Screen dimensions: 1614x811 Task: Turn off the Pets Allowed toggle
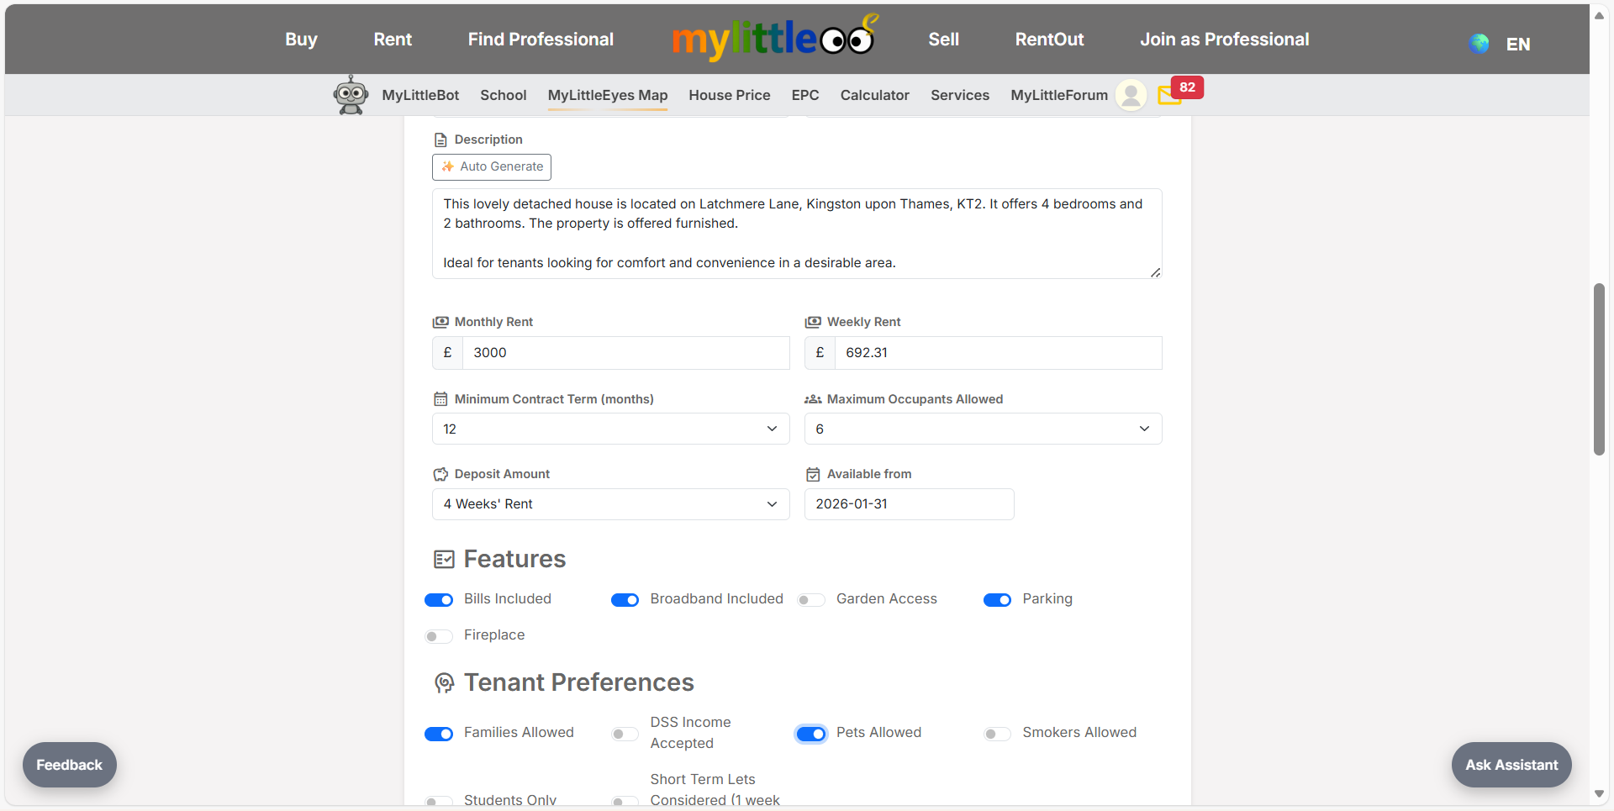[811, 734]
